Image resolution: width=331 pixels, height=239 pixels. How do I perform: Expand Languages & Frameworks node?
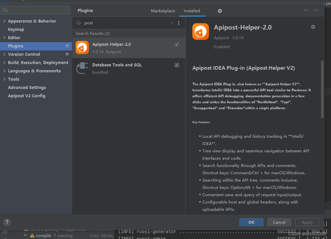point(4,71)
